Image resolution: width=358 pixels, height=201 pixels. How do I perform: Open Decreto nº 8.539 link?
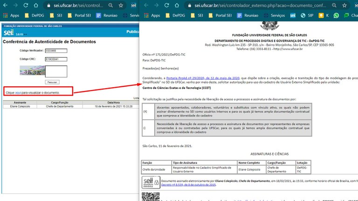pos(188,185)
